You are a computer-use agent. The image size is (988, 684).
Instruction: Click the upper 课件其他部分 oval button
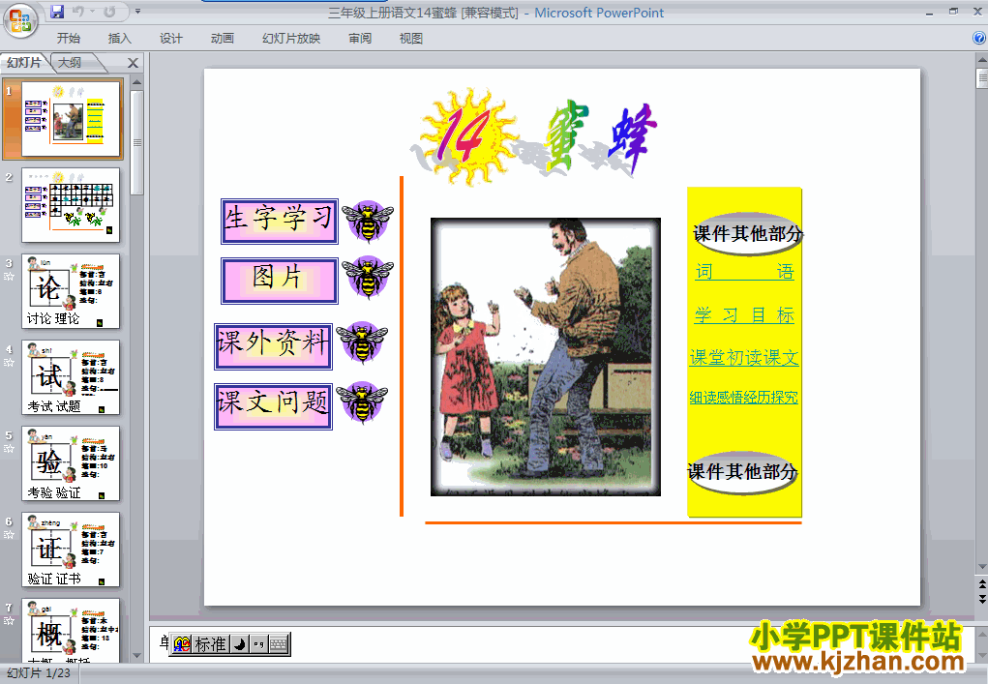(x=747, y=234)
